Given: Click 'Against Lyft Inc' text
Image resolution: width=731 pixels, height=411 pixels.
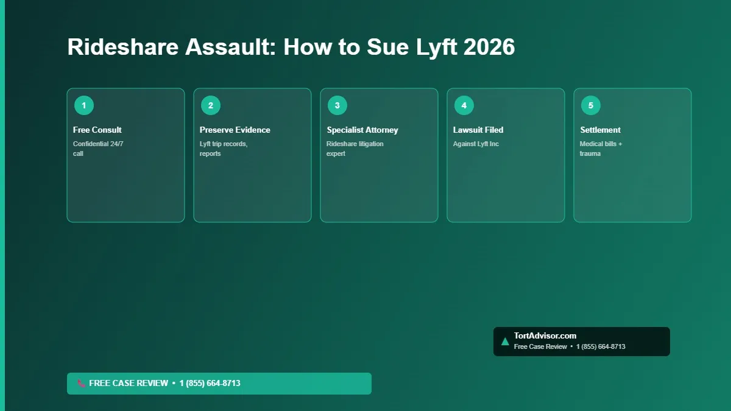Looking at the screenshot, I should 476,144.
